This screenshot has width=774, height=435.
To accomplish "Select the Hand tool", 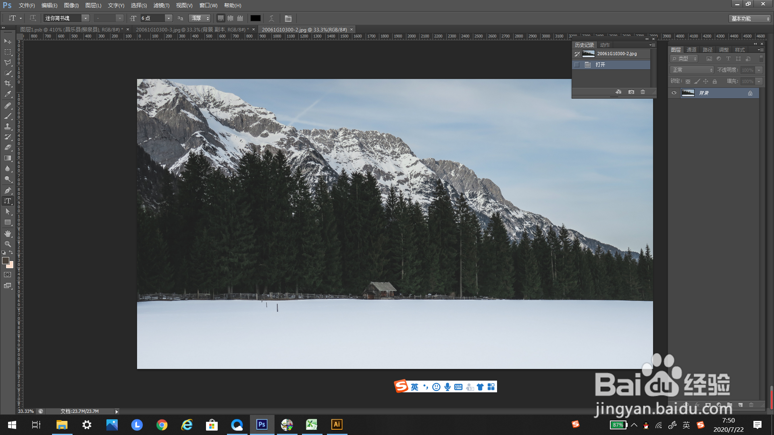I will pos(8,234).
